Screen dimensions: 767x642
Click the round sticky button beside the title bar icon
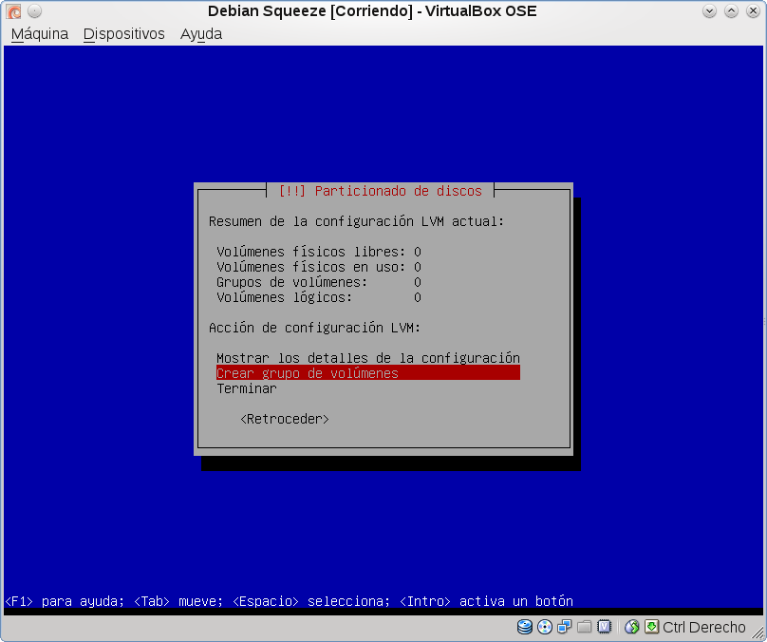point(34,10)
